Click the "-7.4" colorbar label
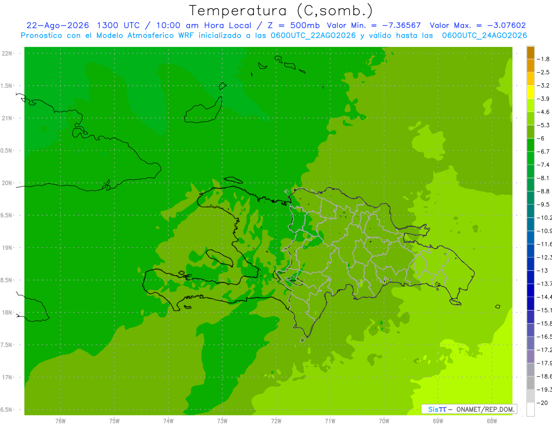This screenshot has width=552, height=427. [544, 165]
